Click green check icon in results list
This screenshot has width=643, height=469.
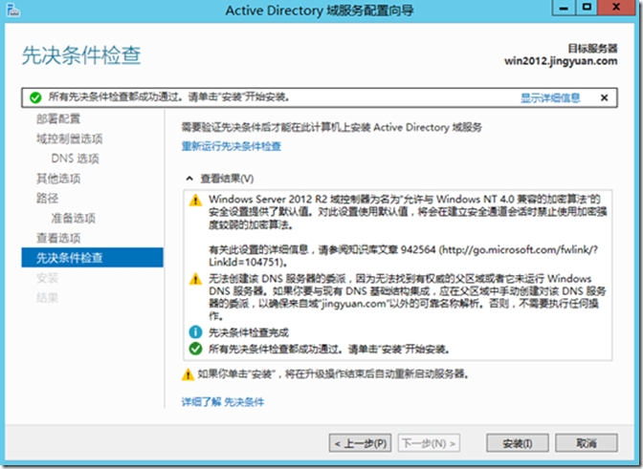[x=195, y=349]
